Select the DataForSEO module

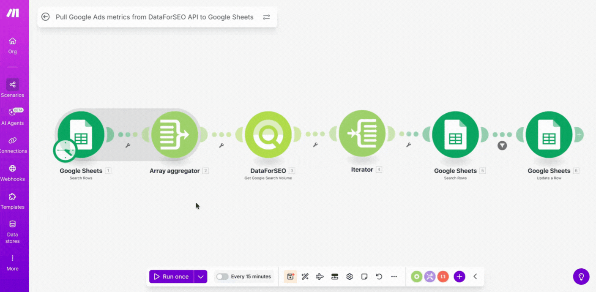[268, 134]
